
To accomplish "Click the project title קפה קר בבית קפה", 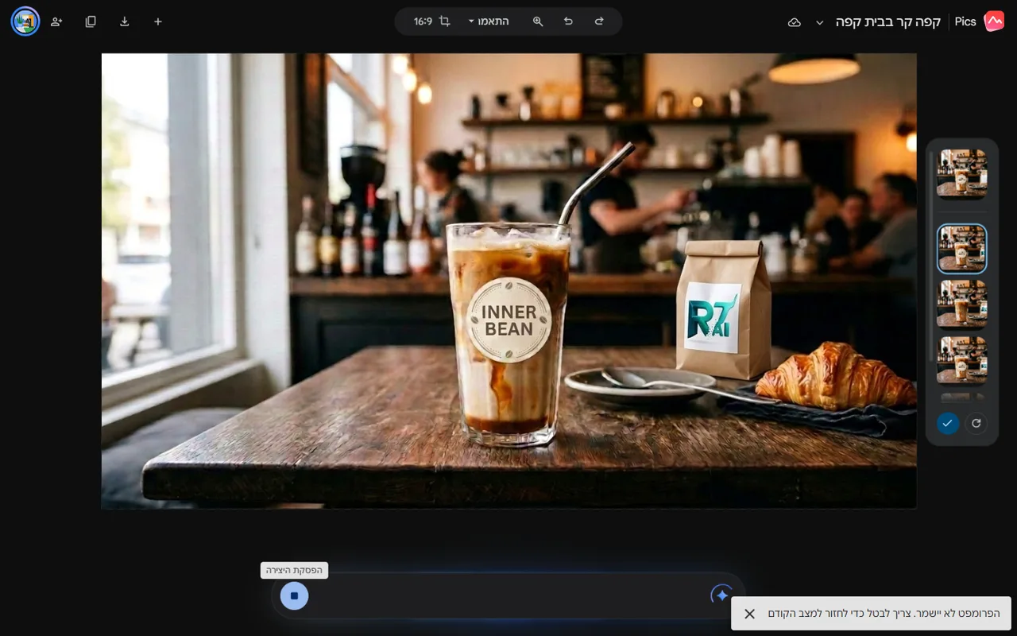I will [x=887, y=21].
